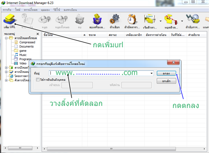Open the ลงทะเบียน (Registration) menu
The height and width of the screenshot is (153, 209).
pos(70,10)
